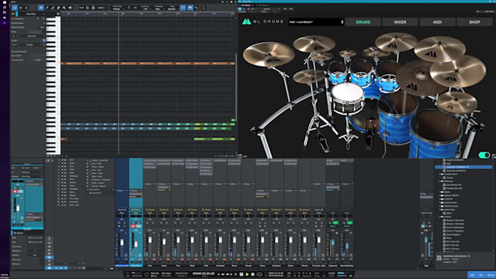Click the leftmost blue rack tom
Image resolution: width=496 pixels, height=279 pixels.
337,73
